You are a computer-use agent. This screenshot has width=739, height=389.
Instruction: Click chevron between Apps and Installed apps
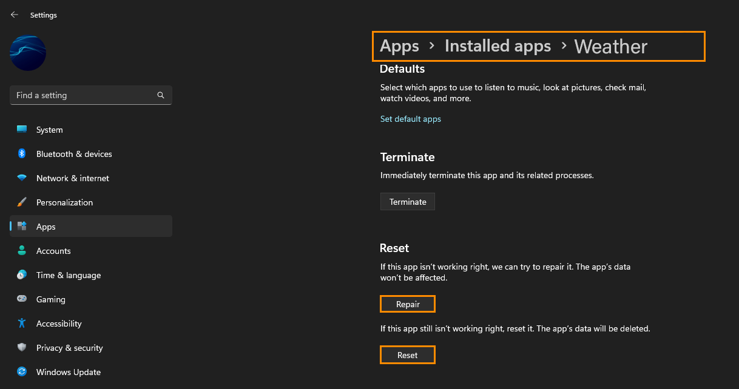coord(432,45)
